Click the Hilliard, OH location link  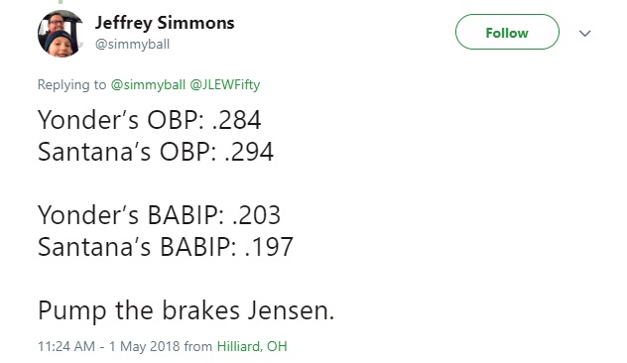[x=252, y=346]
